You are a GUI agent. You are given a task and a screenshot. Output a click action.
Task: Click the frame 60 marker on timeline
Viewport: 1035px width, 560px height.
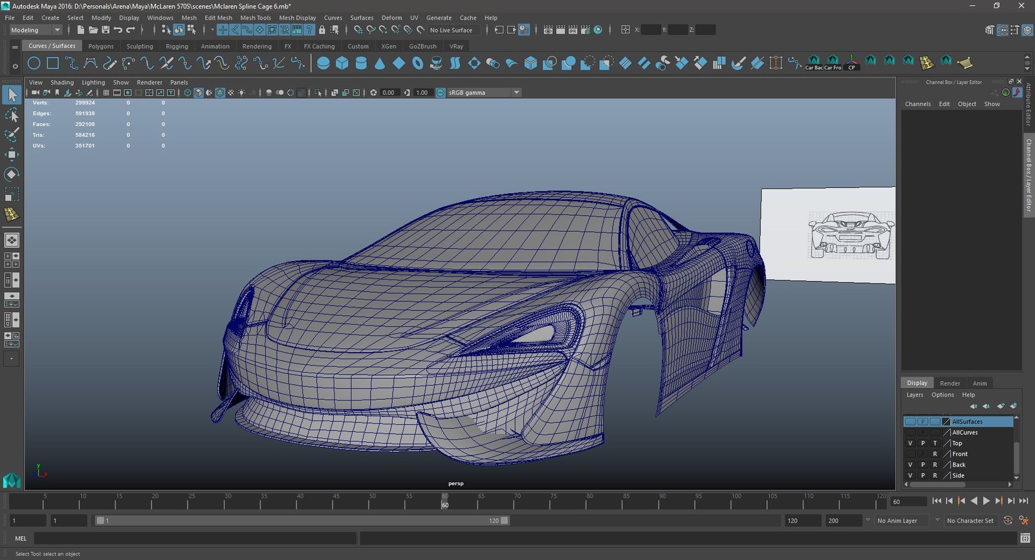tap(444, 501)
